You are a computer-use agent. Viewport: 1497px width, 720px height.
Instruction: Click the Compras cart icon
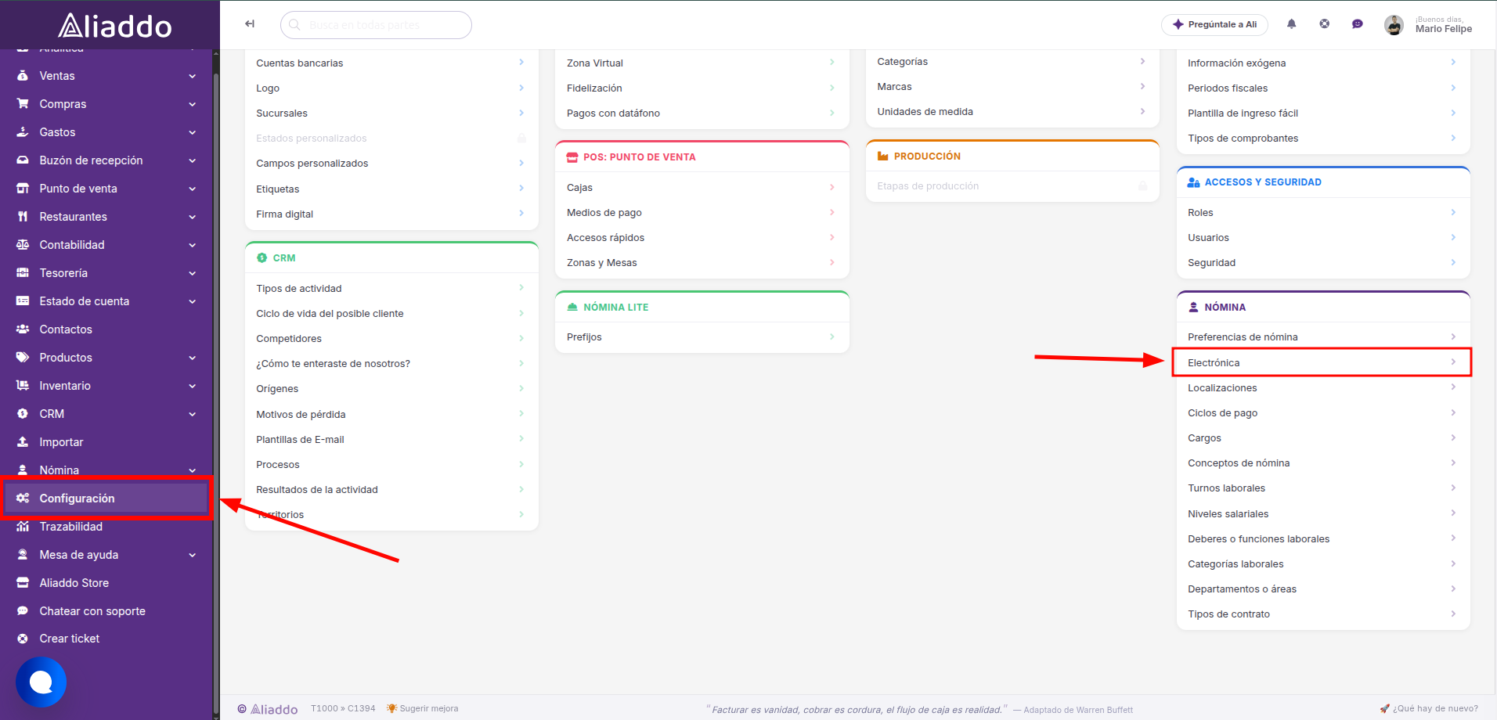pos(23,104)
